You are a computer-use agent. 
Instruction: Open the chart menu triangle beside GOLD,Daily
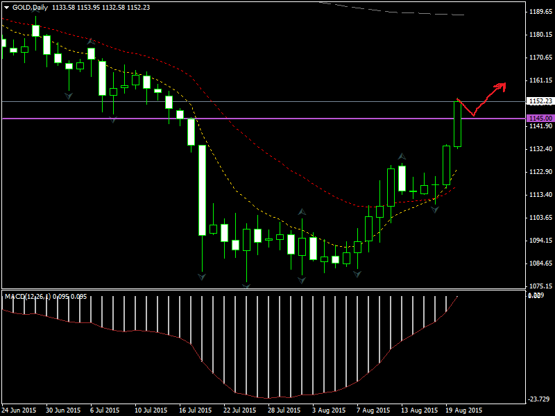point(7,8)
